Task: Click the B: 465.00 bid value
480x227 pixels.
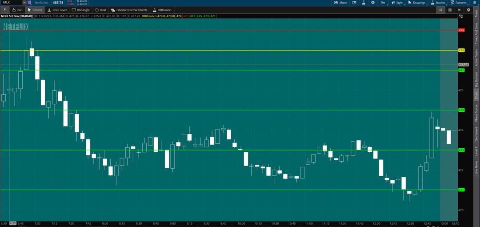Action: pyautogui.click(x=82, y=1)
